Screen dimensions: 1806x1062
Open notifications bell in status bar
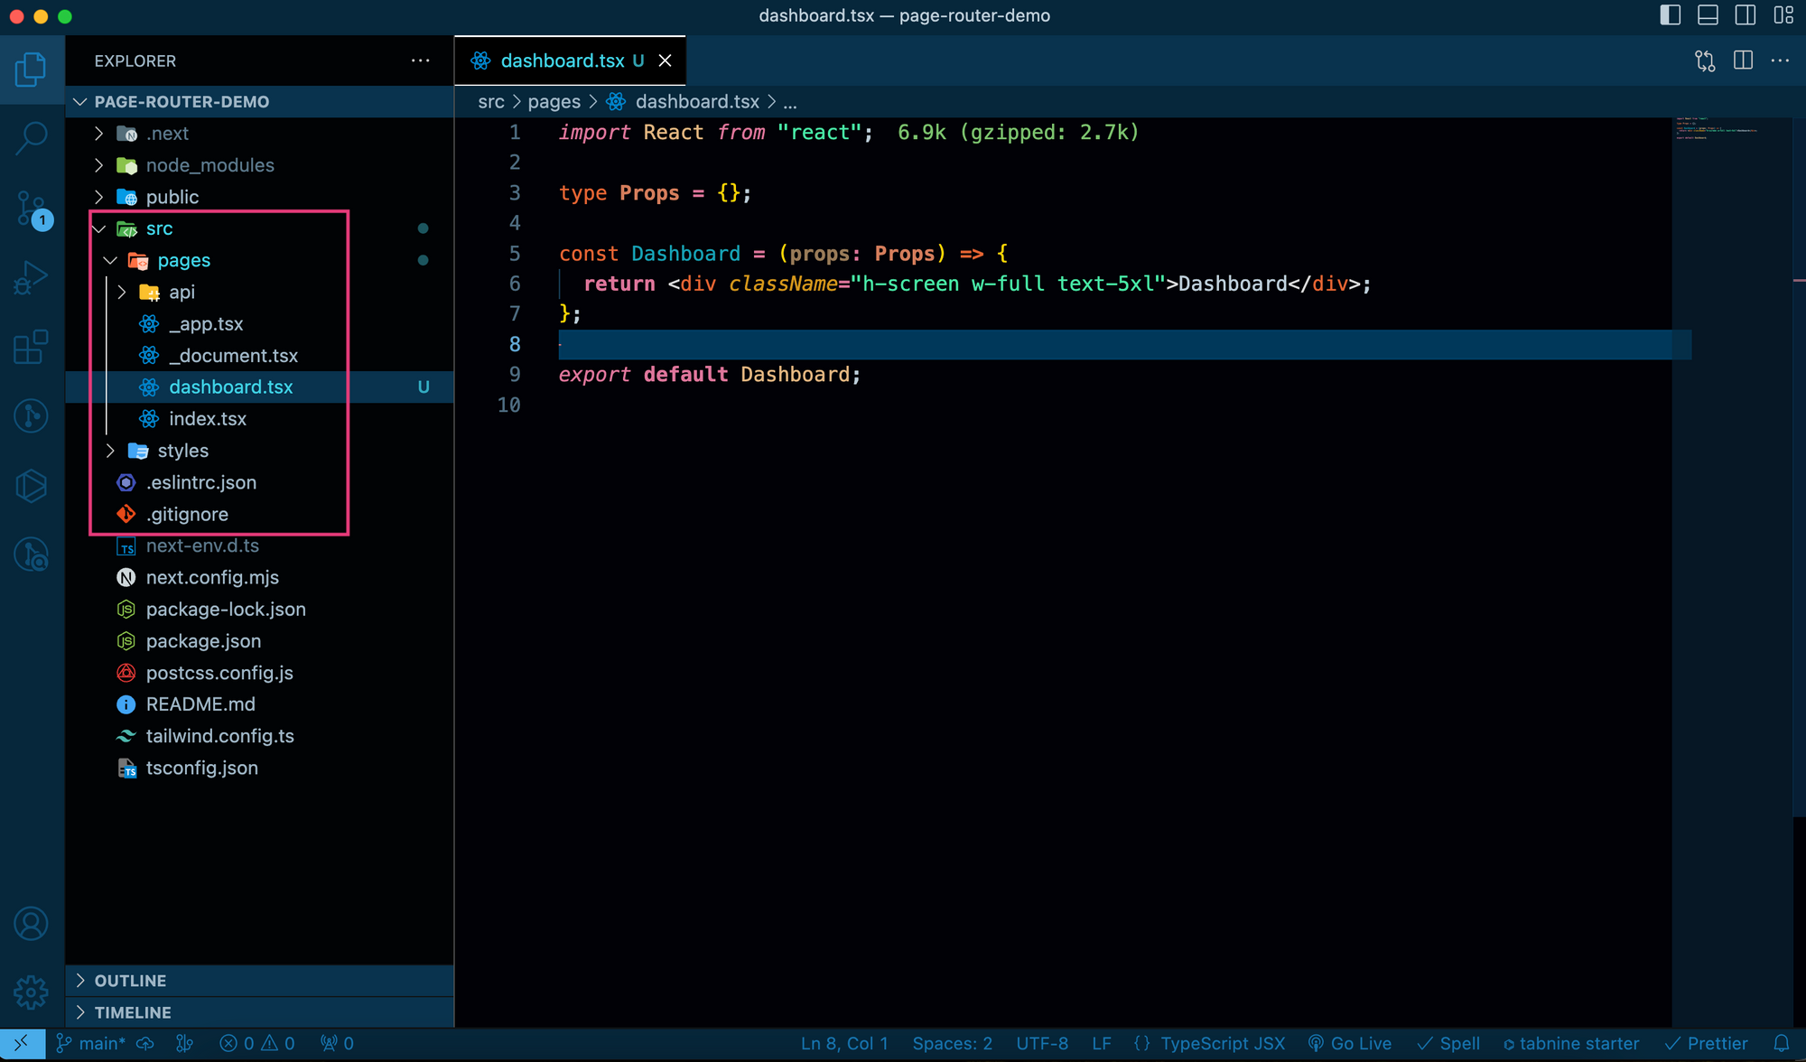(x=1781, y=1043)
